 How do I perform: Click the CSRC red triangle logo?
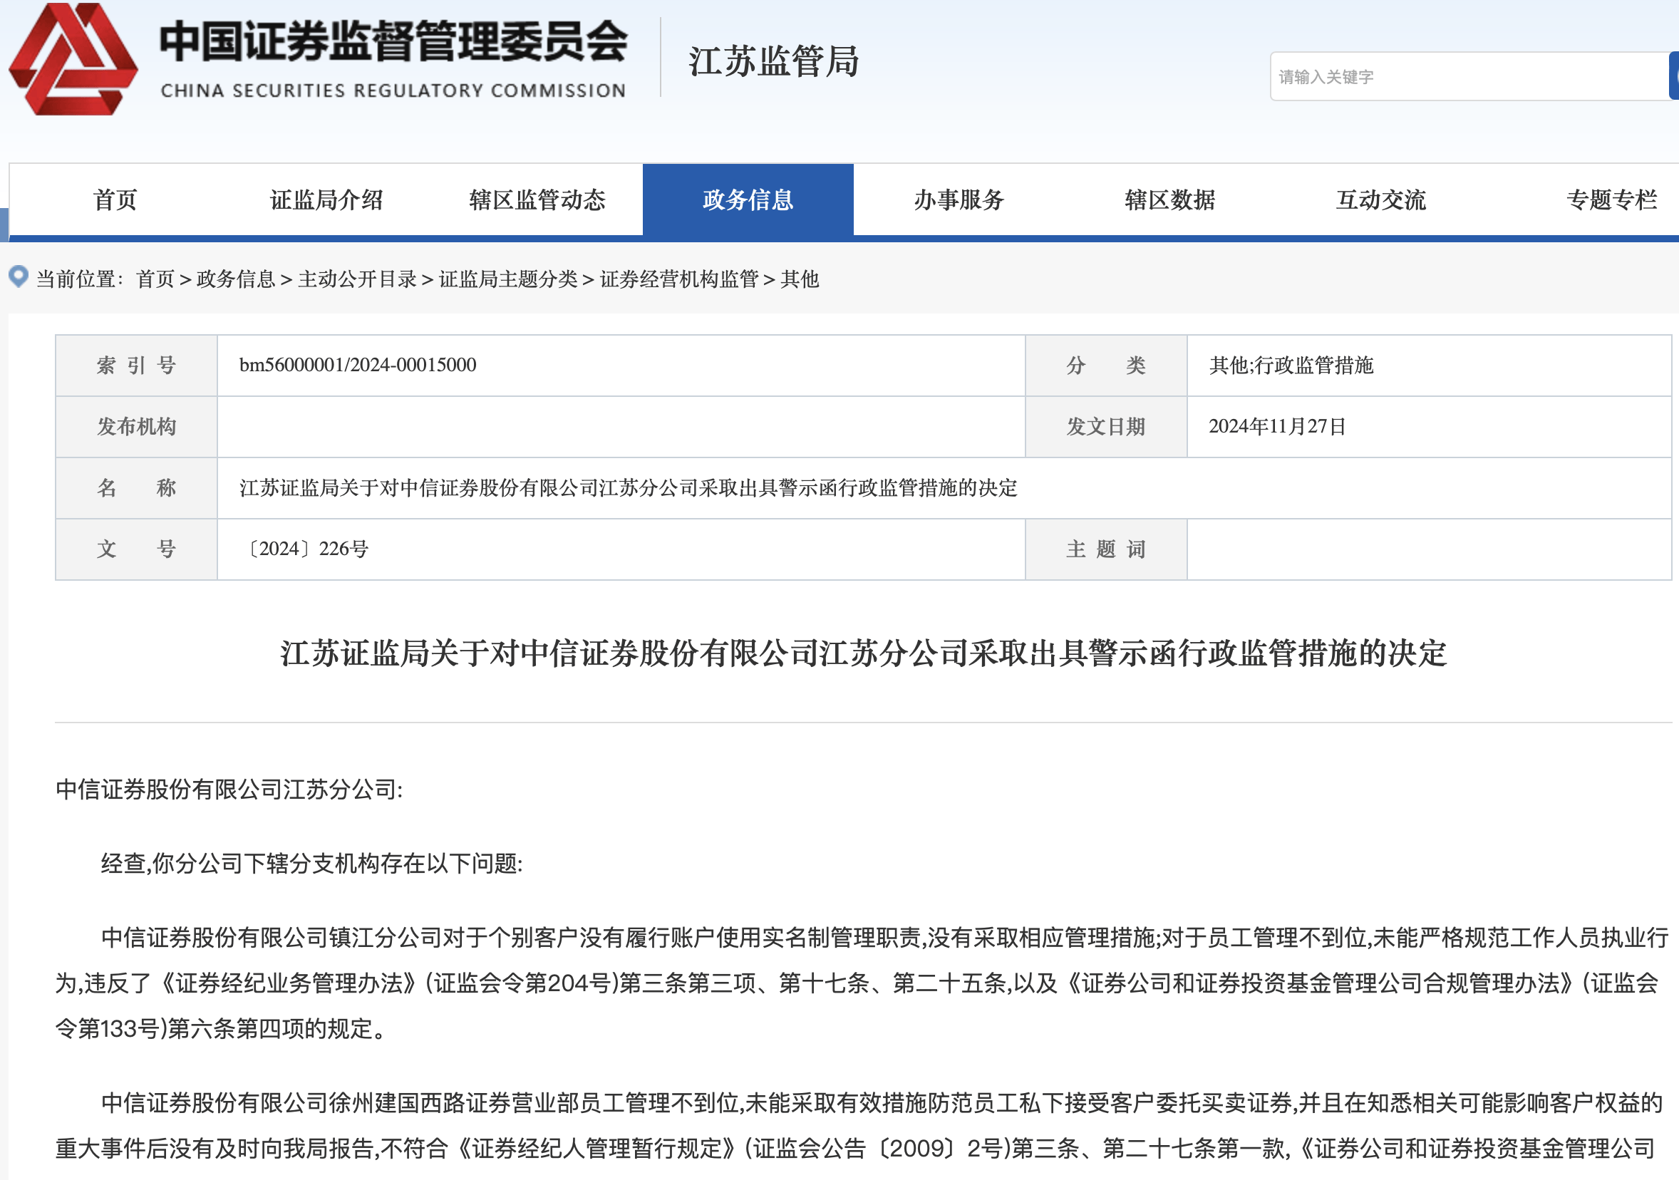73,58
